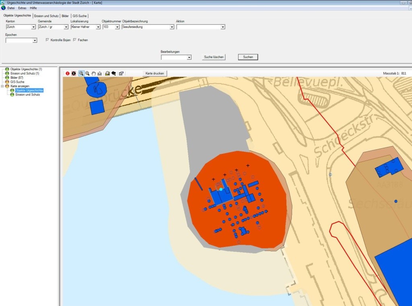Click the blue square near Quaibrücke
Image resolution: width=412 pixels, height=306 pixels.
[97, 107]
